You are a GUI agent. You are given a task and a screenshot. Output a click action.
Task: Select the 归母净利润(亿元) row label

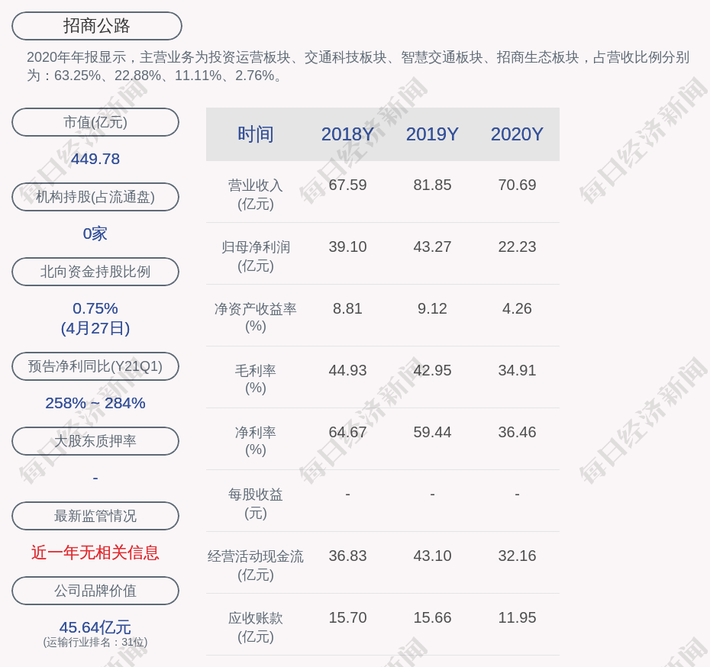256,256
